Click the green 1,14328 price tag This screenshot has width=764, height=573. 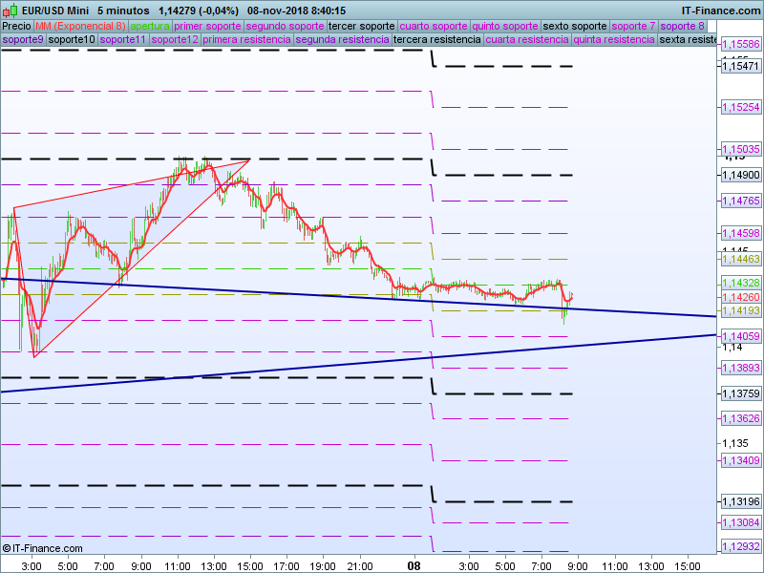[742, 284]
